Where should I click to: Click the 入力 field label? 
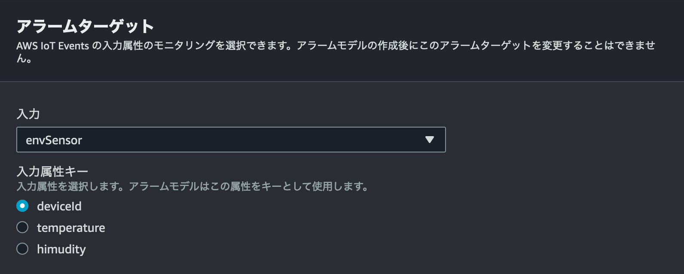click(x=28, y=114)
